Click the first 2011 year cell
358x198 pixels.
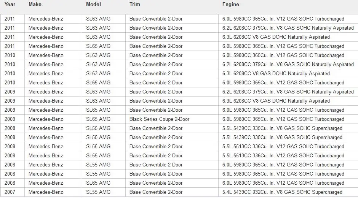point(13,19)
